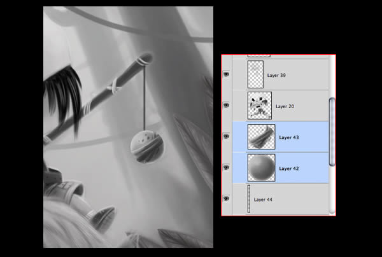This screenshot has width=382, height=257.
Task: Select the Layer 39 thumbnail
Action: point(255,74)
